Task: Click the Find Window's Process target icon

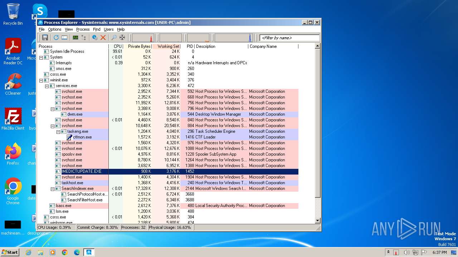Action: pos(122,37)
